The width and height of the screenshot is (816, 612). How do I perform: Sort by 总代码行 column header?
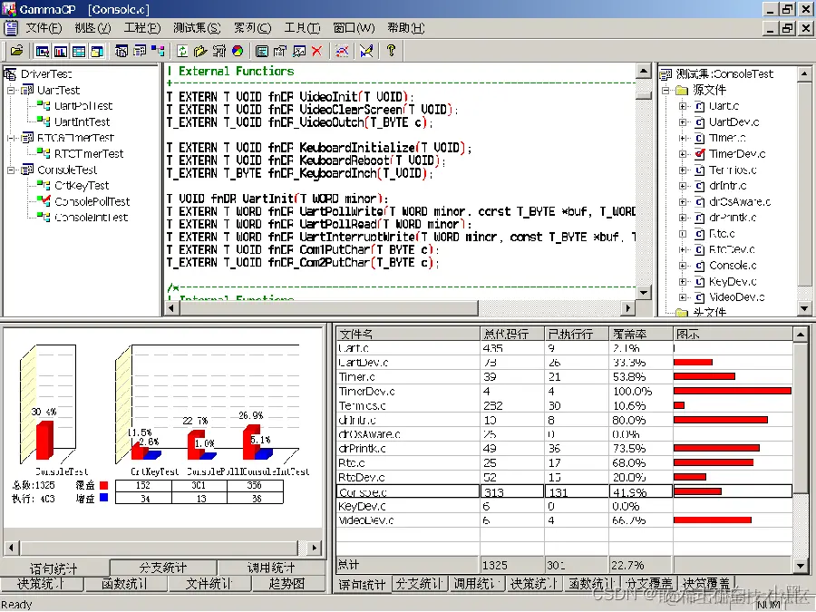511,334
